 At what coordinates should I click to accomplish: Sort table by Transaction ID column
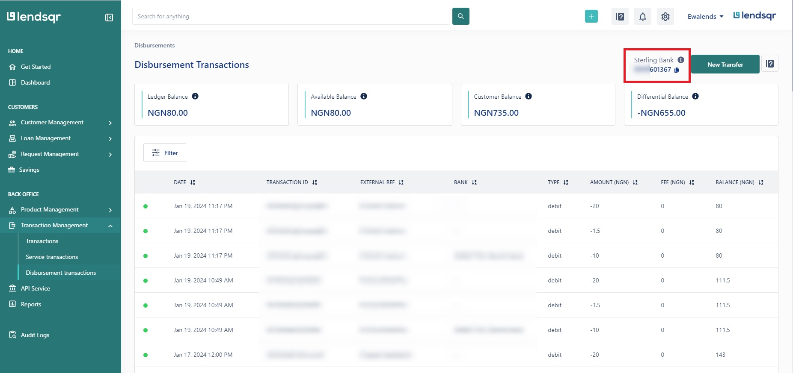tap(315, 182)
